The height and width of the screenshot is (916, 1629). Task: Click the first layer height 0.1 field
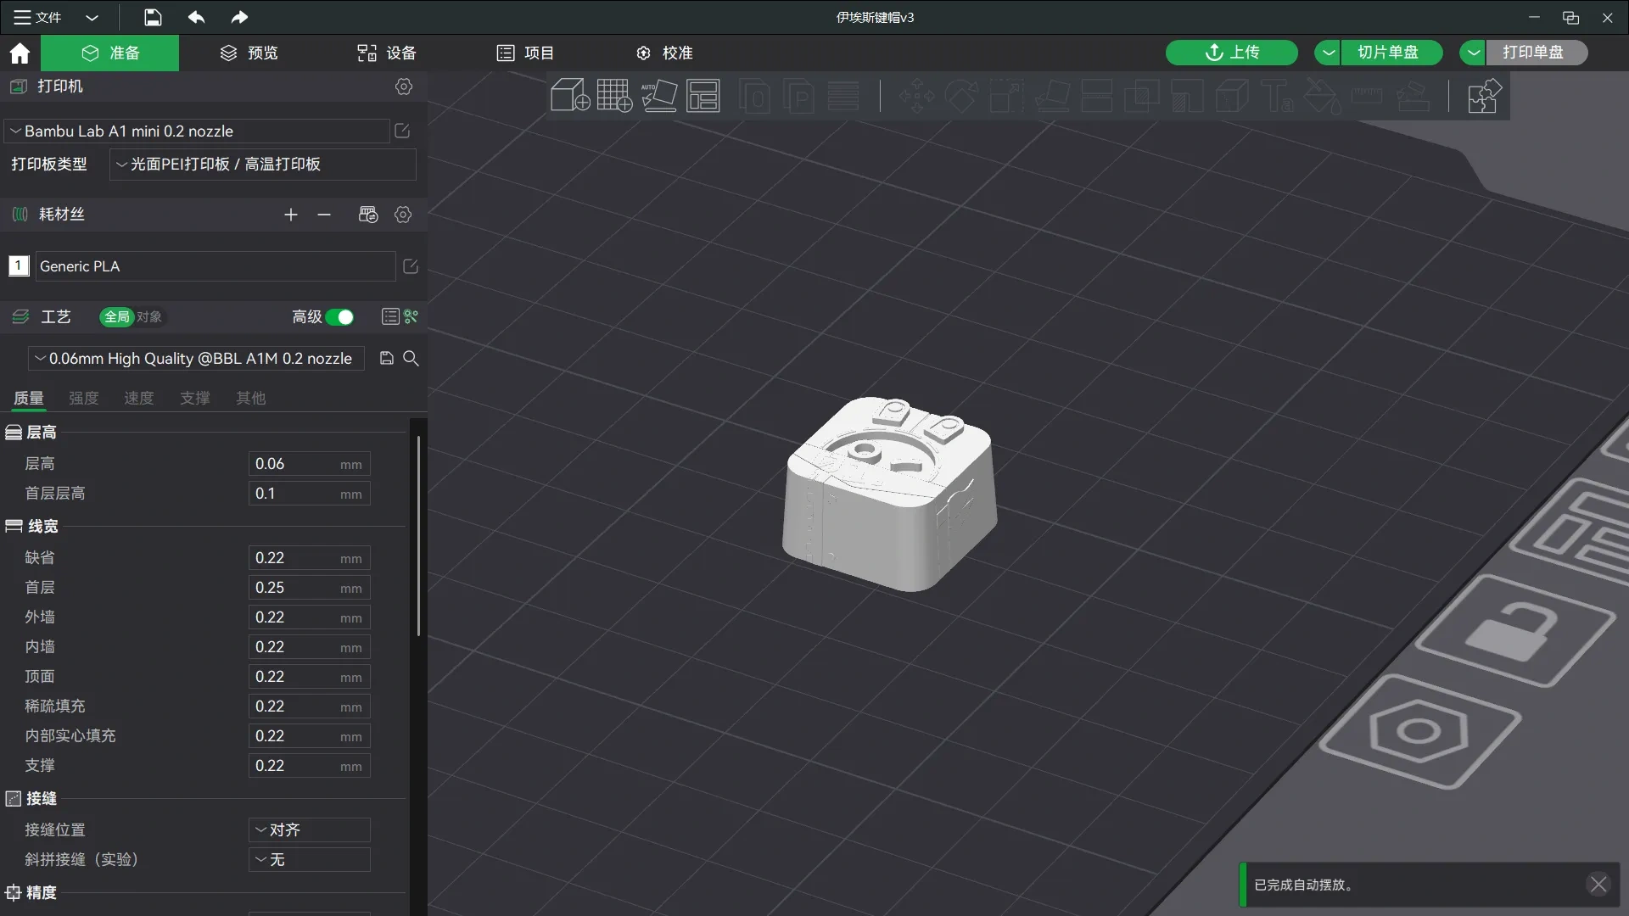[x=310, y=494]
